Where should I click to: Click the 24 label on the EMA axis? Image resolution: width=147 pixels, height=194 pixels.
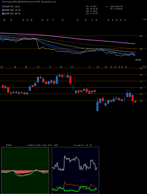(x=141, y=36)
